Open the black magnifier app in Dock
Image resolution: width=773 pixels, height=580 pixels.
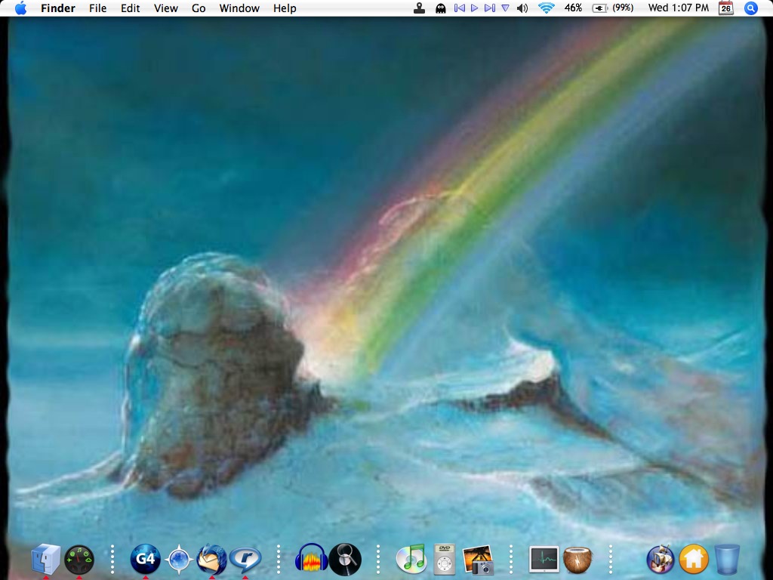point(345,560)
